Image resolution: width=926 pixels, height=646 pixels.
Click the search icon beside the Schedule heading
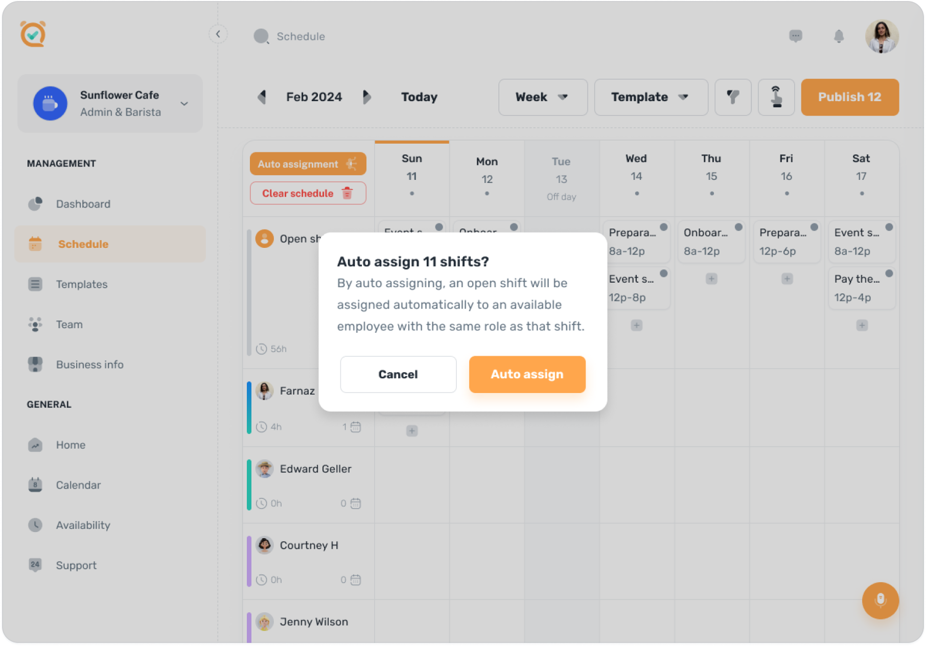[x=261, y=36]
